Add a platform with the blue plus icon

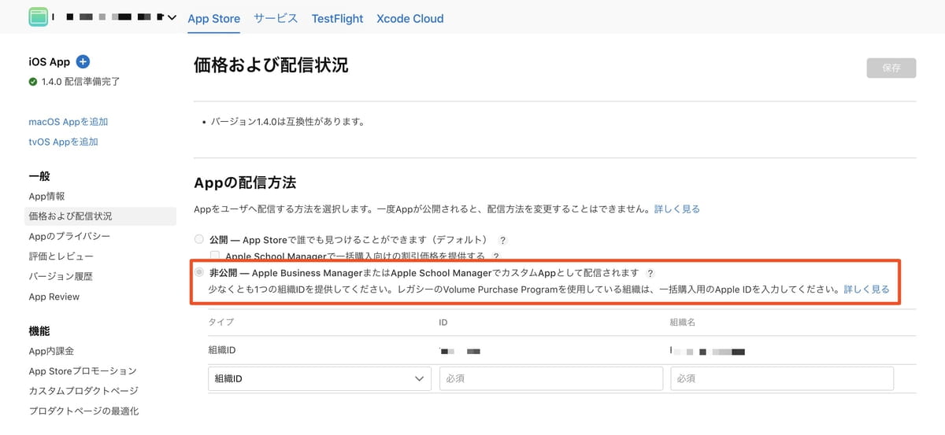click(83, 61)
